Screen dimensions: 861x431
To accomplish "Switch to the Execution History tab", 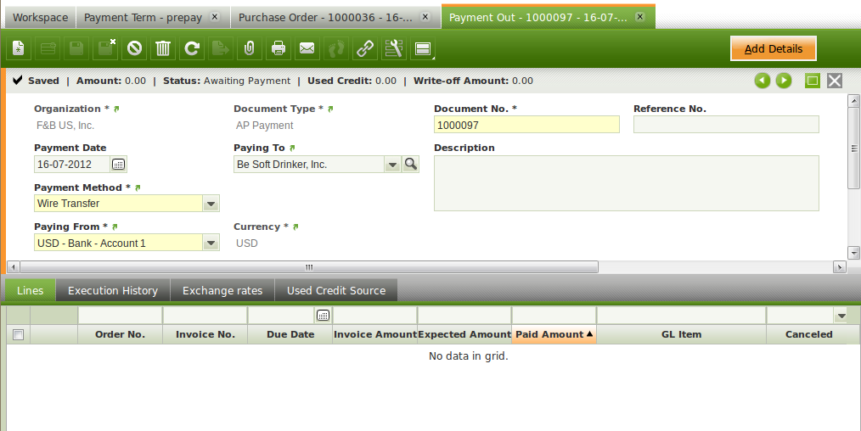I will click(113, 291).
